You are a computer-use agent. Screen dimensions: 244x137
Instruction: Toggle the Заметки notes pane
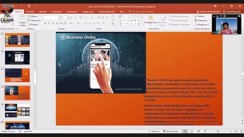(154, 131)
